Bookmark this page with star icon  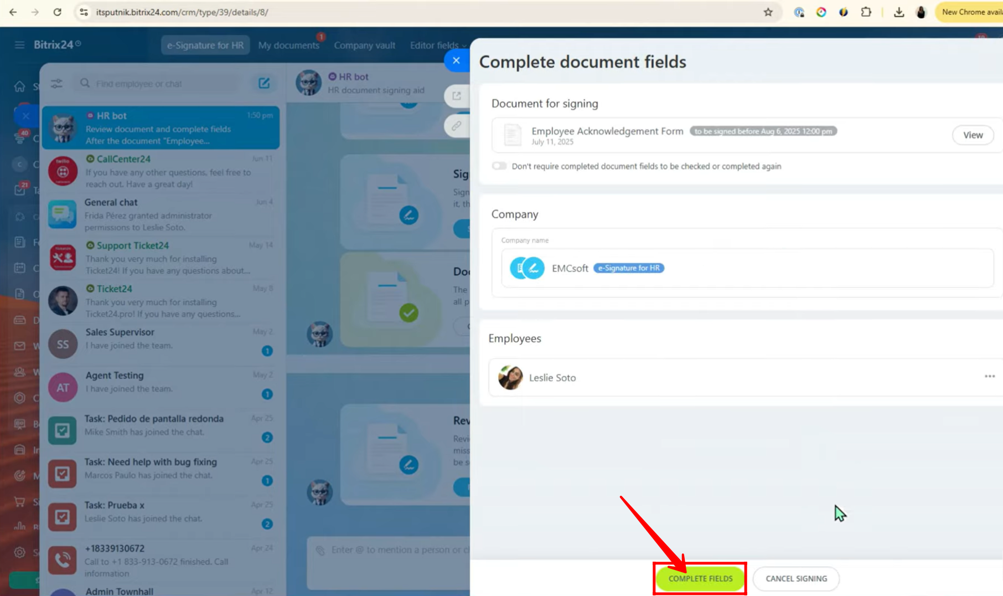click(x=768, y=12)
